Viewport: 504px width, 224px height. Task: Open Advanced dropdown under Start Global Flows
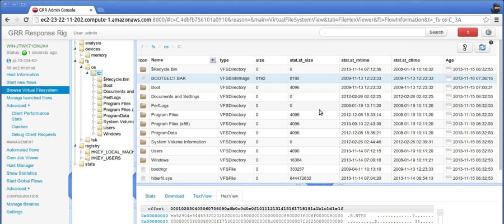click(x=18, y=189)
